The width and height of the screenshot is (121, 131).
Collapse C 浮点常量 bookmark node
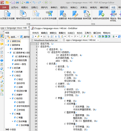point(13,121)
